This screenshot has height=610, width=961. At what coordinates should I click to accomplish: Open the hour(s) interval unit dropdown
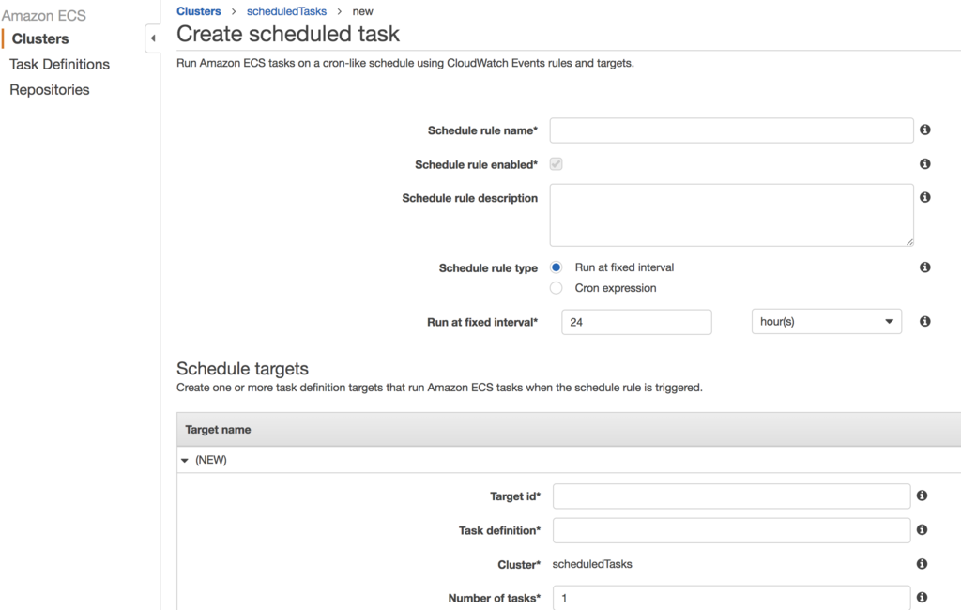[x=826, y=321]
